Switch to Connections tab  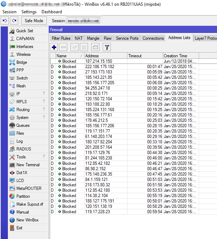pos(153,38)
